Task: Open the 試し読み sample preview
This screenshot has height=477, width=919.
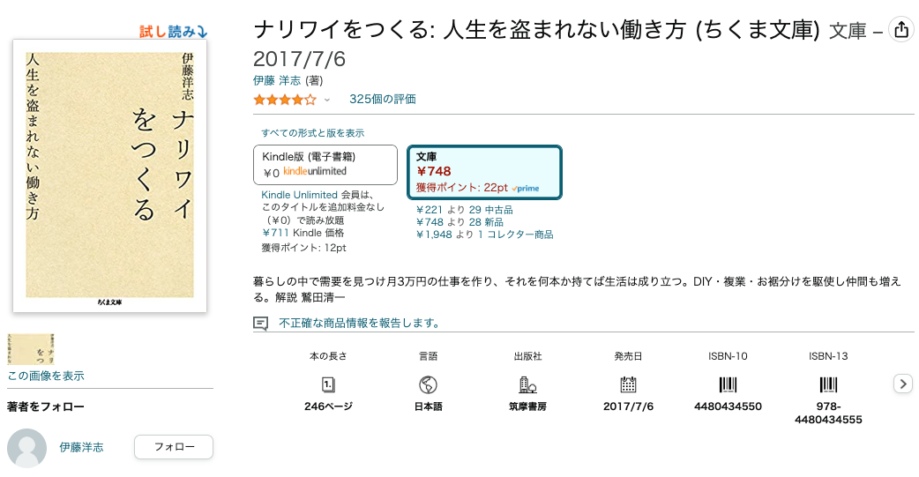Action: point(173,32)
